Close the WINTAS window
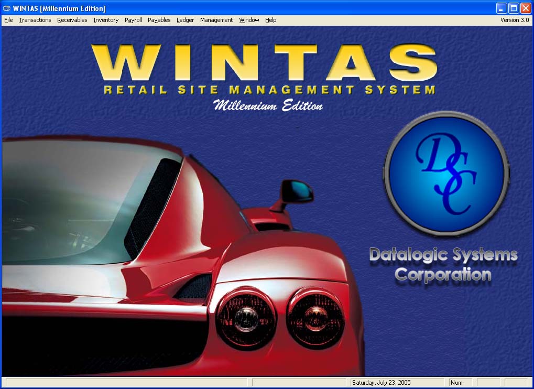The height and width of the screenshot is (389, 534). 526,8
